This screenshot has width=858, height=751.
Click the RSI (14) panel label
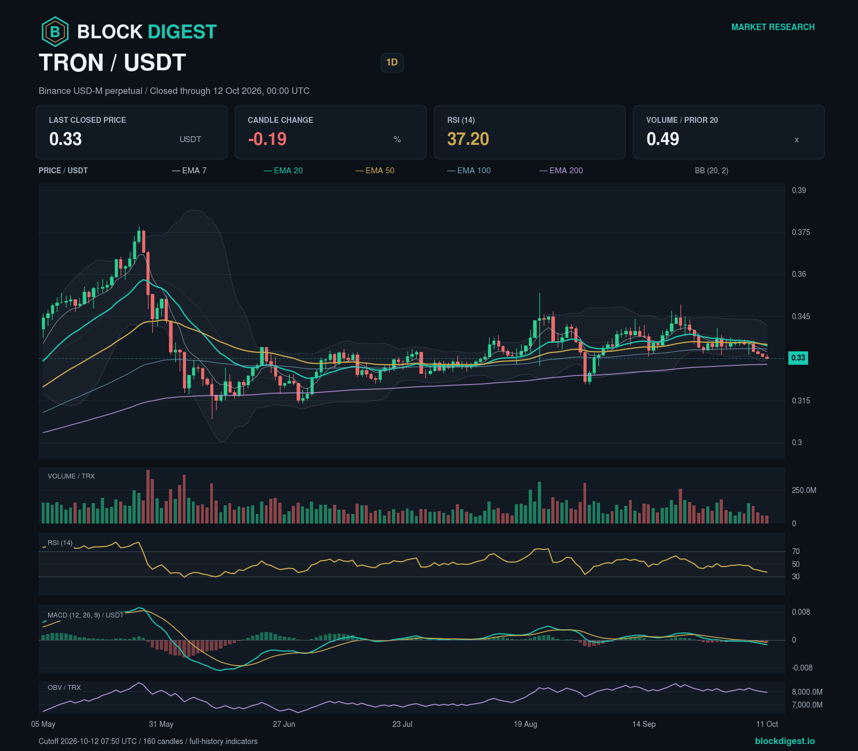pos(60,543)
